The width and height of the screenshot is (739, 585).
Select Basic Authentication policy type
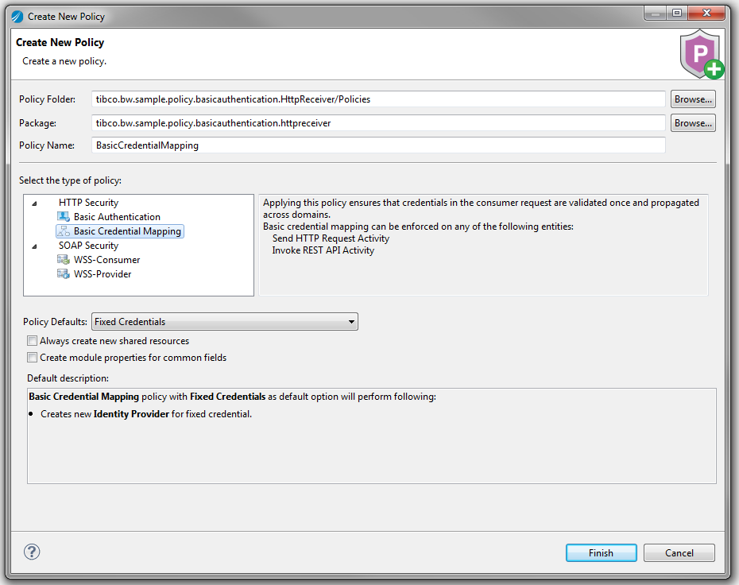[117, 217]
